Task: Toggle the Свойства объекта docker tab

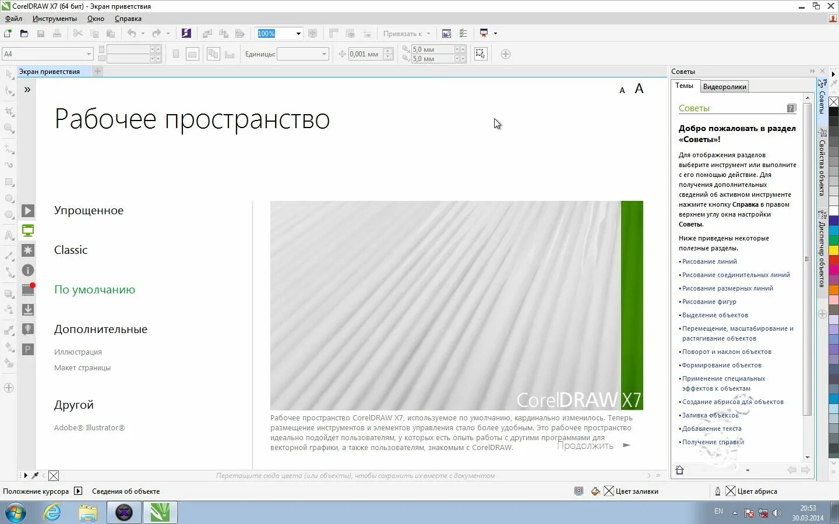Action: pos(822,162)
